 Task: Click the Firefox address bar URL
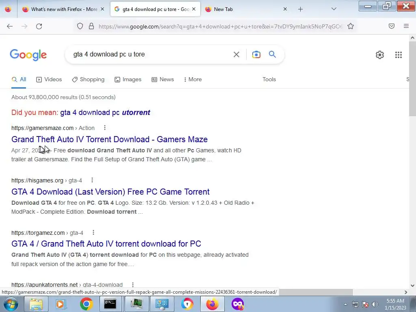[x=221, y=26]
